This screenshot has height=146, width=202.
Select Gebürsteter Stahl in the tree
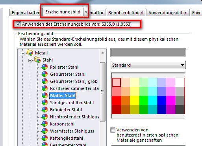click(68, 74)
